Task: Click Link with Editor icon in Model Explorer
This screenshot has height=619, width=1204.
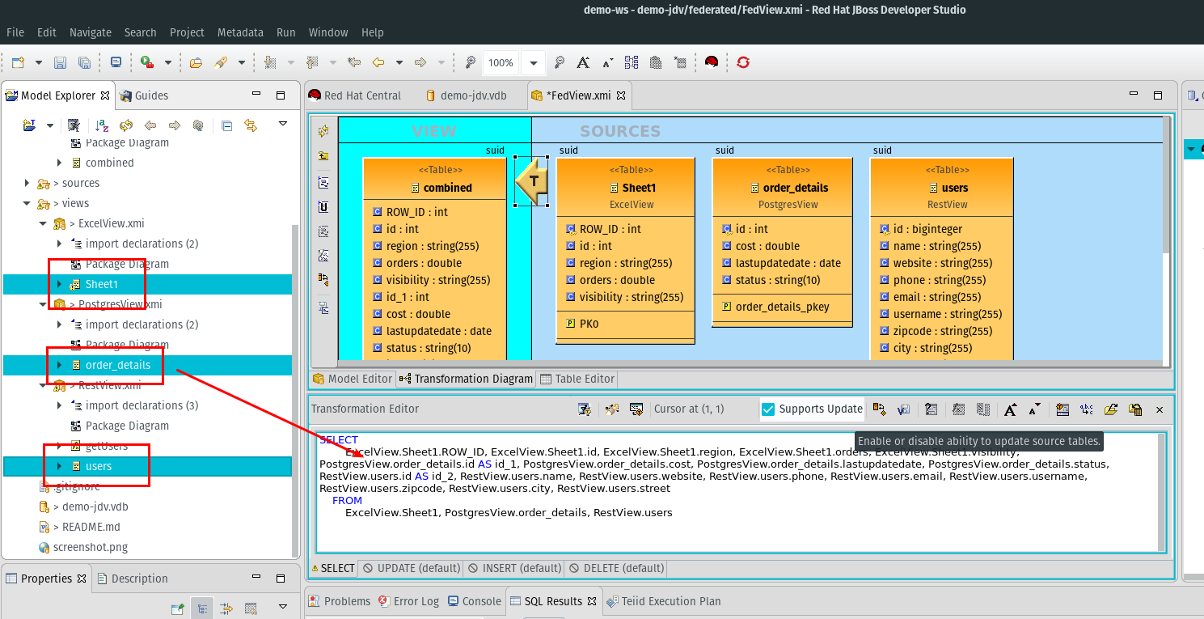Action: tap(251, 125)
